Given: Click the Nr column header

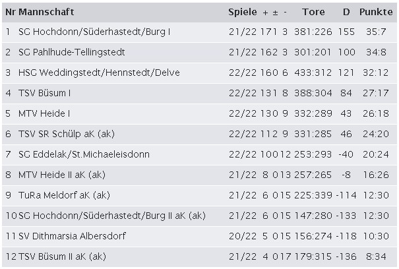Looking at the screenshot, I should point(11,12).
